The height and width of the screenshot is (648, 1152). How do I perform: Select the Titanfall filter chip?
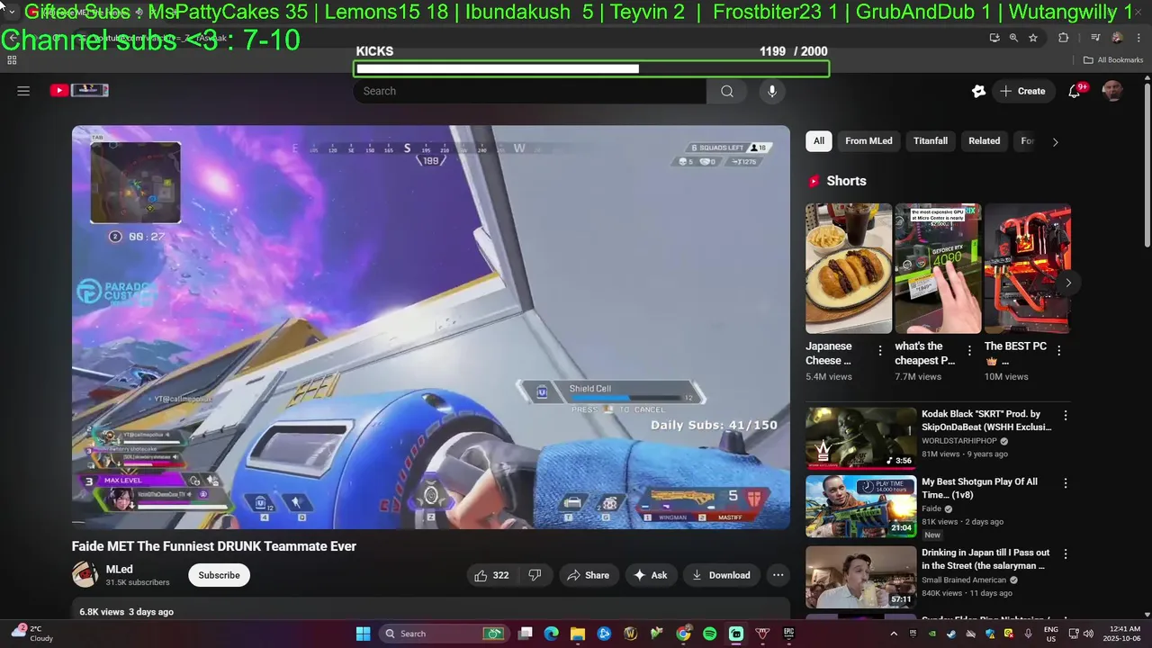pos(931,140)
